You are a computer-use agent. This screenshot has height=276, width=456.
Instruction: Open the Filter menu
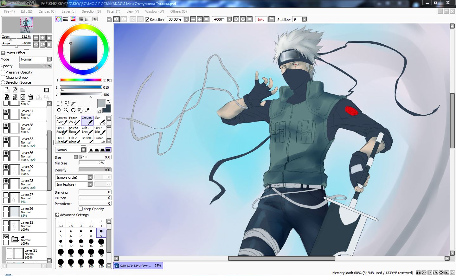pyautogui.click(x=113, y=11)
